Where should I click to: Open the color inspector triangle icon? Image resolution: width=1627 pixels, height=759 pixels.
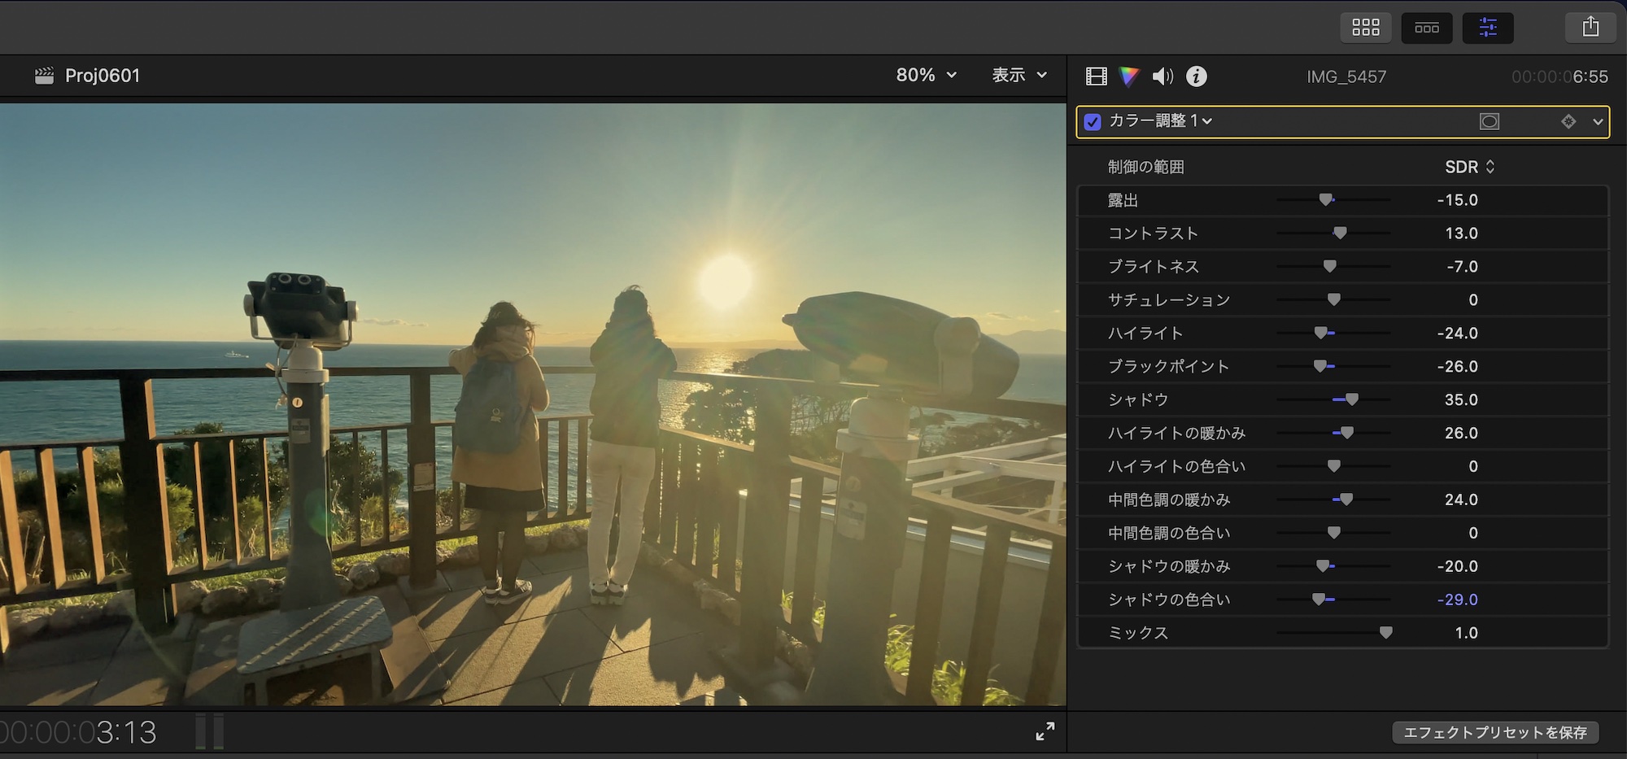click(x=1129, y=76)
